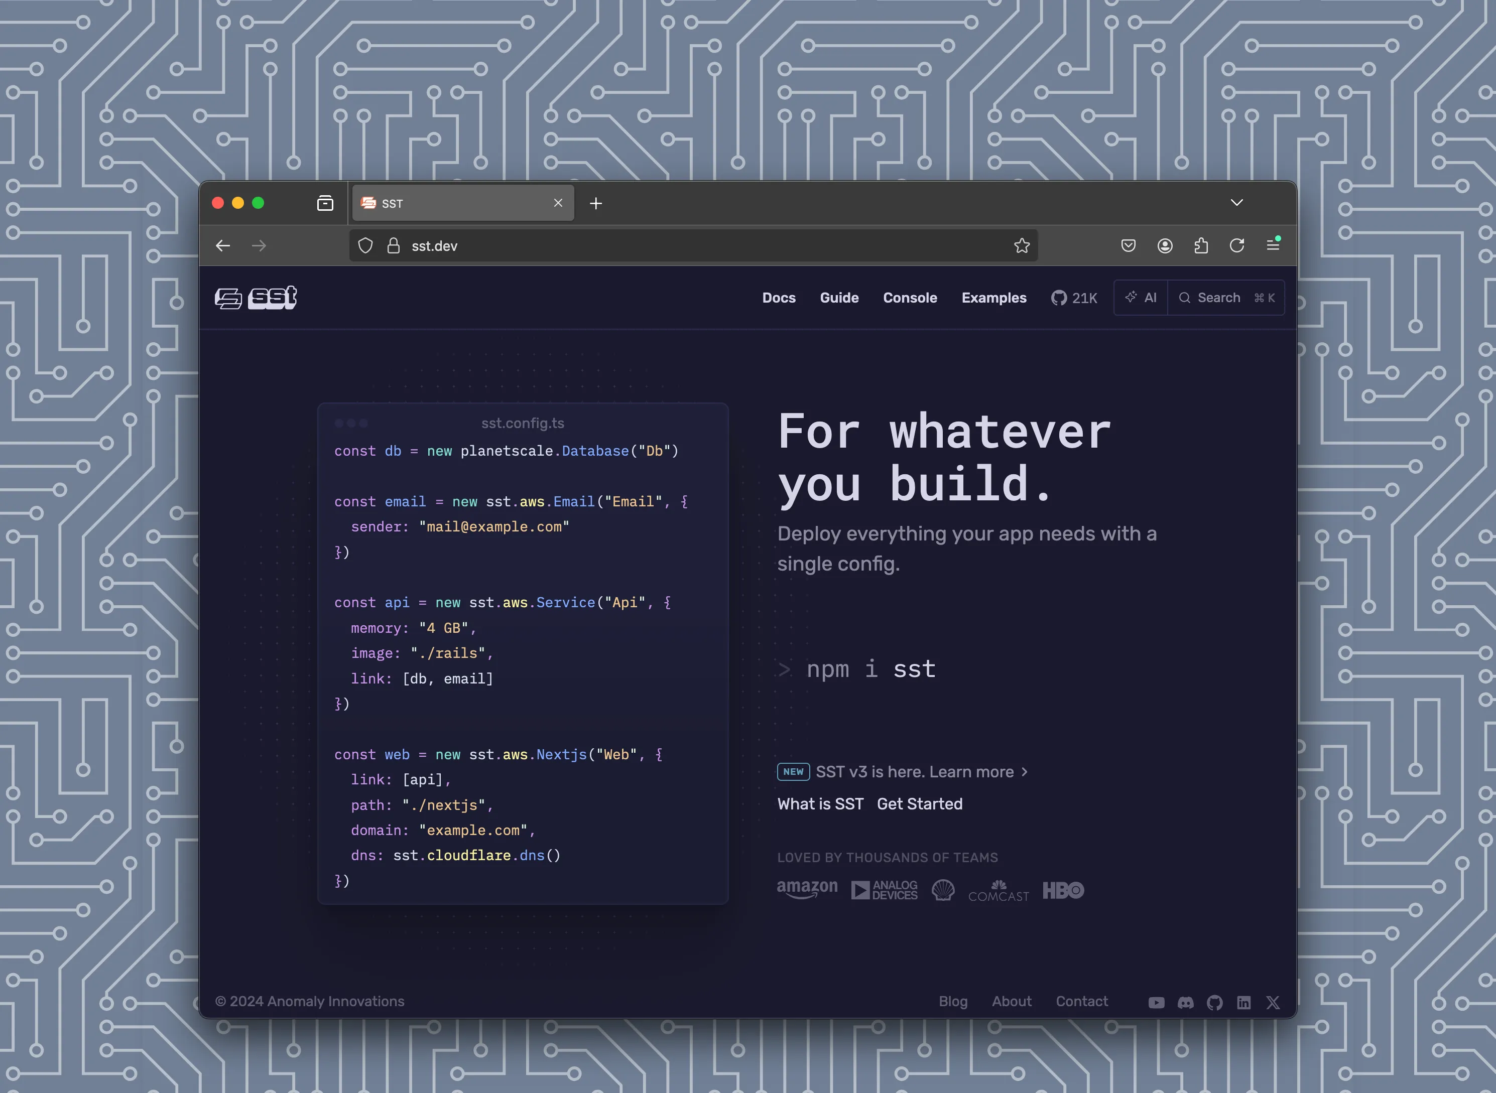Open the Pocket save icon
1496x1093 pixels.
click(x=1129, y=245)
